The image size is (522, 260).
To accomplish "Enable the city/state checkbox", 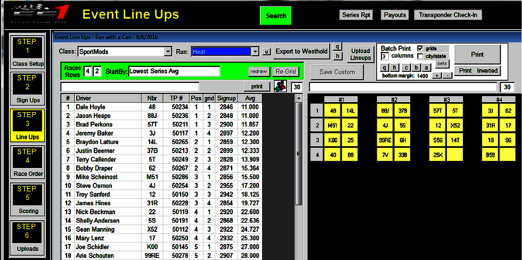I will (420, 56).
